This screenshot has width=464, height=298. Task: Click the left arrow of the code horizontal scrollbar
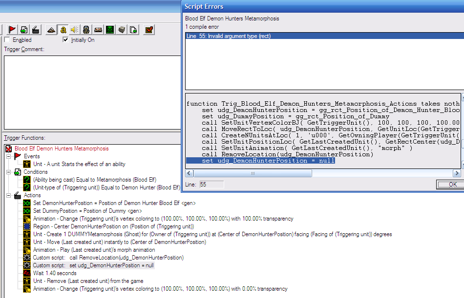pyautogui.click(x=190, y=173)
